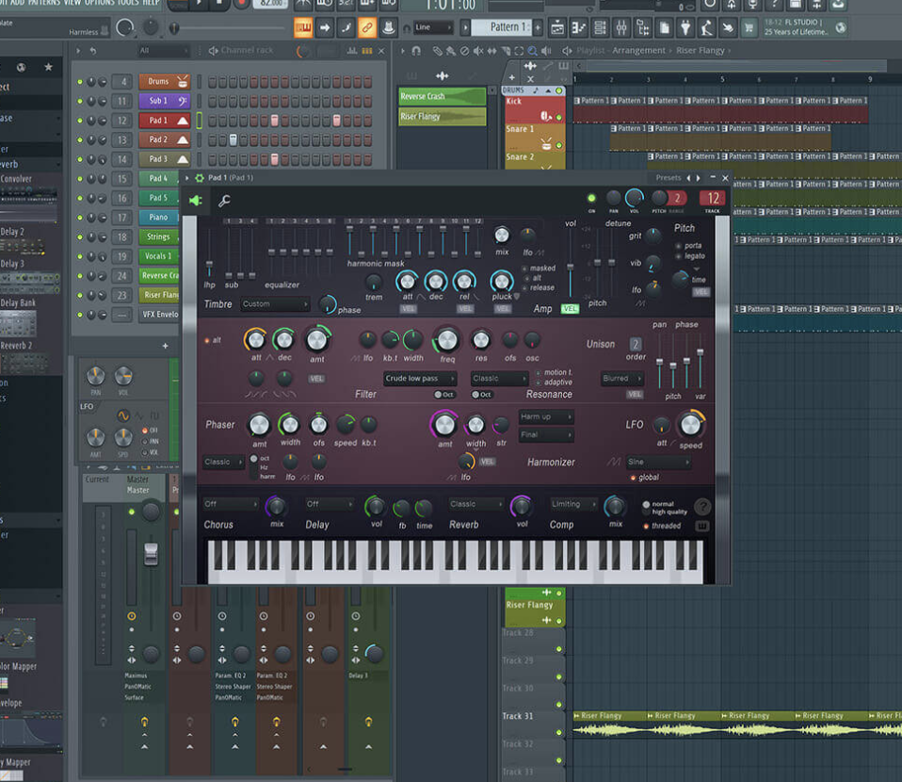The image size is (902, 782).
Task: Click the keyboard icon below help button
Action: pyautogui.click(x=701, y=526)
